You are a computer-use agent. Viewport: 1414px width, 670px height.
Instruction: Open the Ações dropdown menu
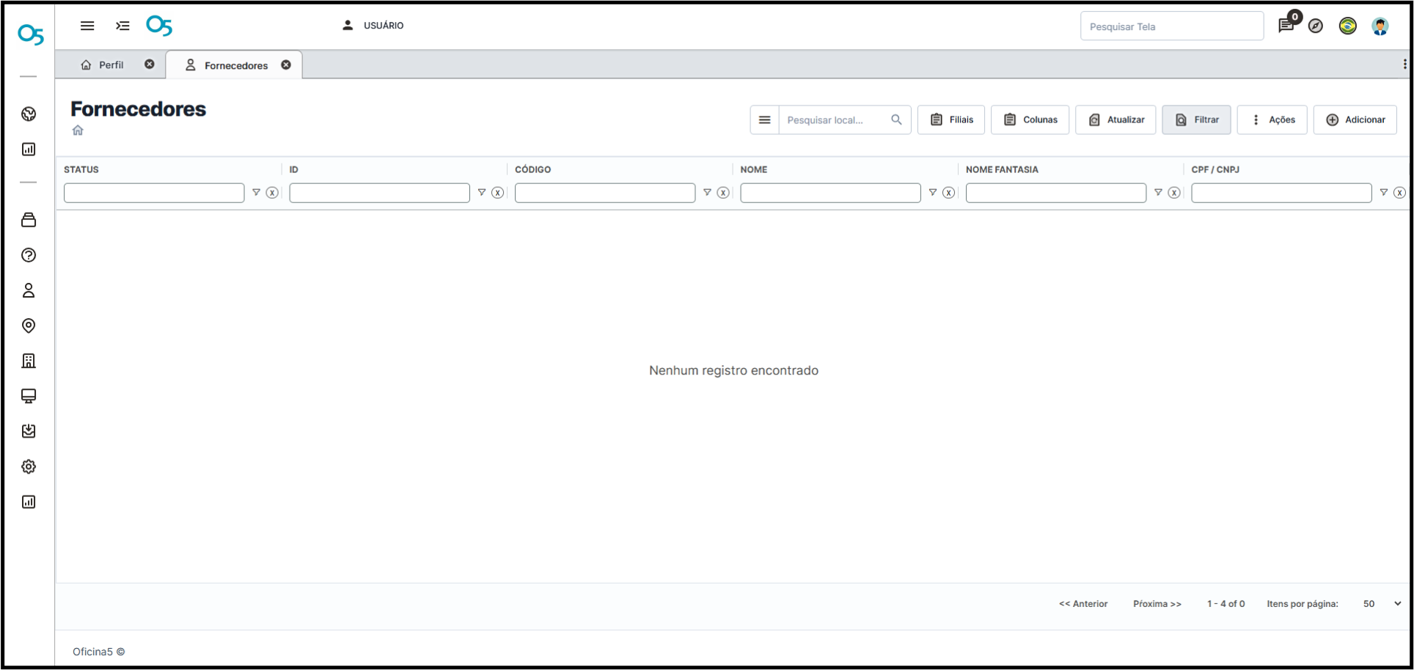[x=1272, y=119]
